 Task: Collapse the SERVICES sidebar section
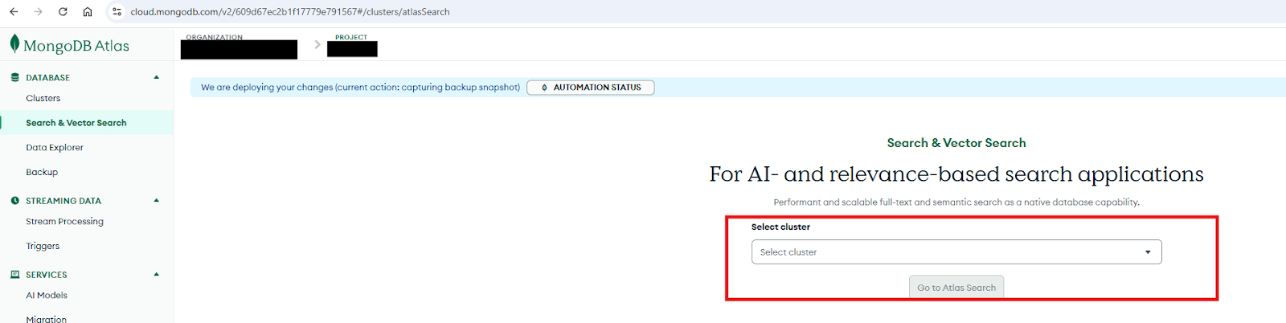coord(157,275)
